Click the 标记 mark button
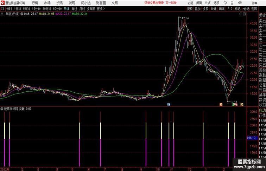Screen dimensions: 266x171 click(237, 9)
